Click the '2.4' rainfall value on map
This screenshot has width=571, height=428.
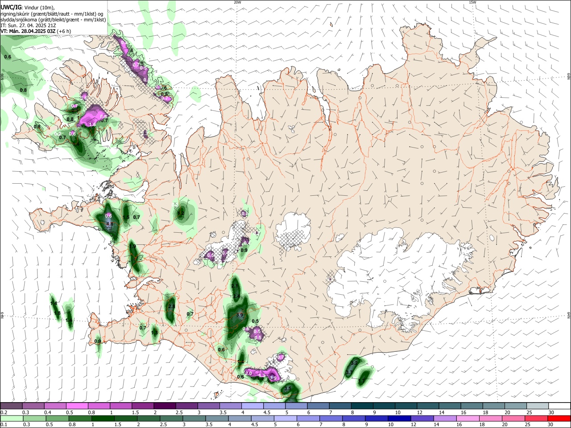pyautogui.click(x=236, y=296)
